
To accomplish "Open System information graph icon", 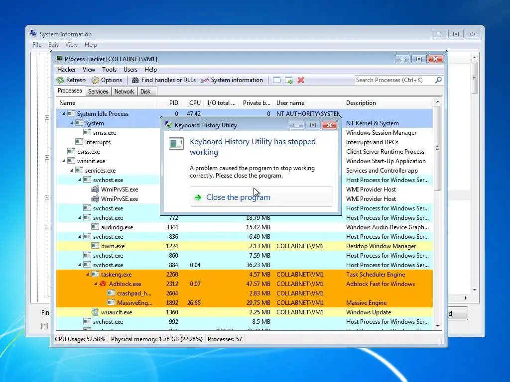I will [x=205, y=80].
